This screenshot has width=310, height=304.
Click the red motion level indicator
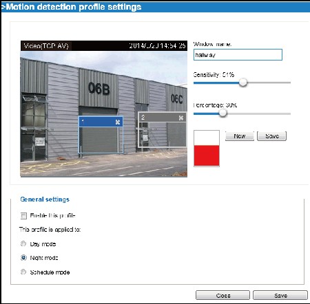207,155
